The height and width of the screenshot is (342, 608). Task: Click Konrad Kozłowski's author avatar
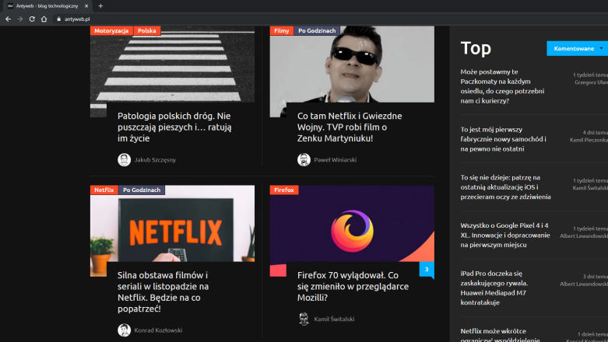point(124,330)
